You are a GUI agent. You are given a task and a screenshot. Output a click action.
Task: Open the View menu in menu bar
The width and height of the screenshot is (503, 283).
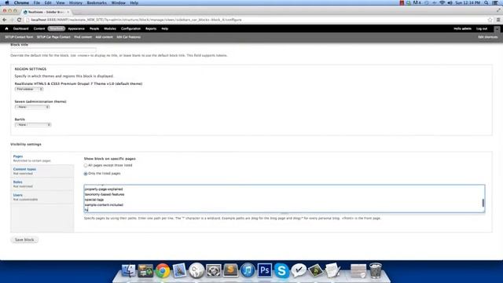point(61,3)
